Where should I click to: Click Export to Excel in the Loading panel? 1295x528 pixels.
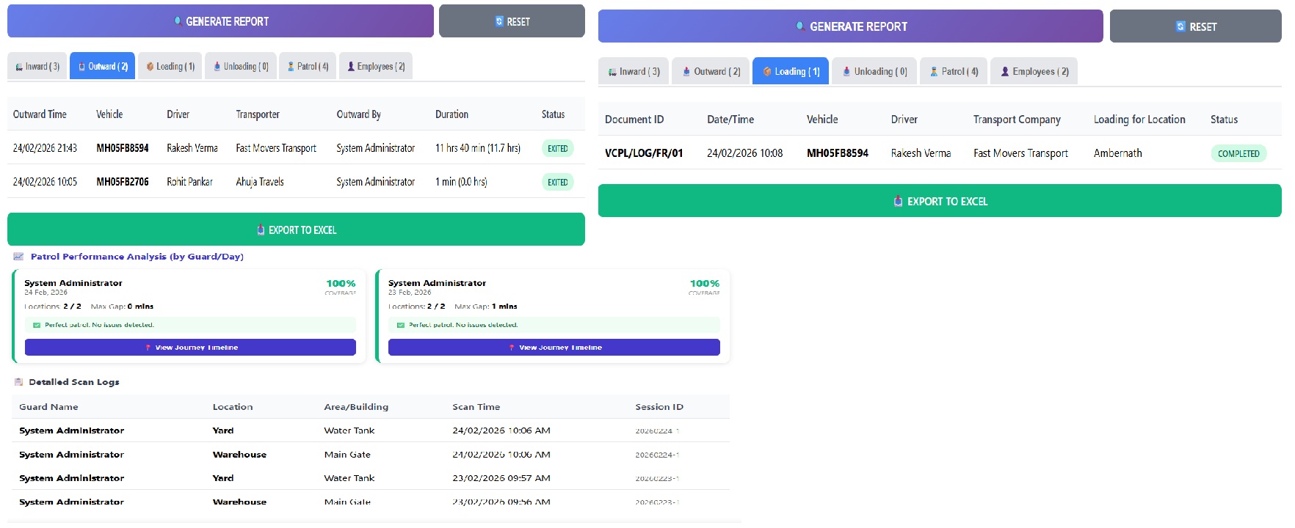click(x=939, y=201)
